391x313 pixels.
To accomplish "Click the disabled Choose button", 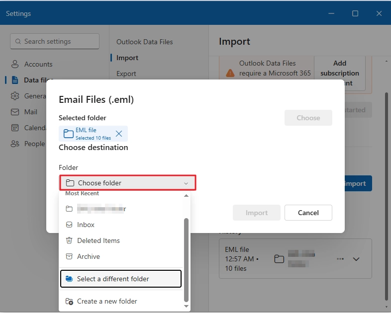I will click(x=308, y=118).
